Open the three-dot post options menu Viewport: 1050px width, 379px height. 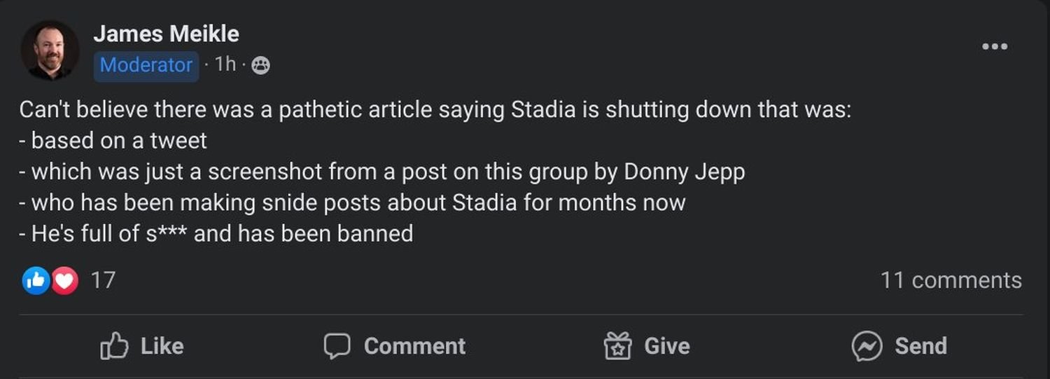(x=995, y=47)
